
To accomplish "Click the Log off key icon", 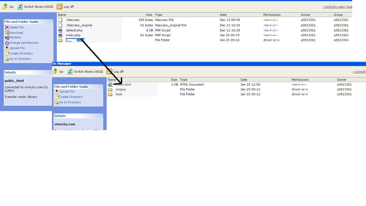I will coord(59,6).
